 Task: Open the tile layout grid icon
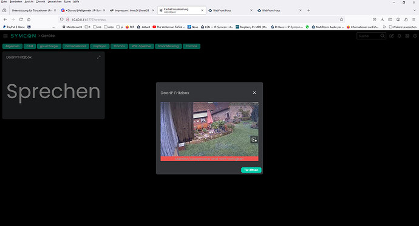click(x=407, y=36)
